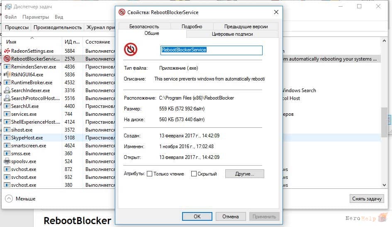The width and height of the screenshot is (392, 227).
Task: Click the RebootBlockerService file name field
Action: click(211, 50)
